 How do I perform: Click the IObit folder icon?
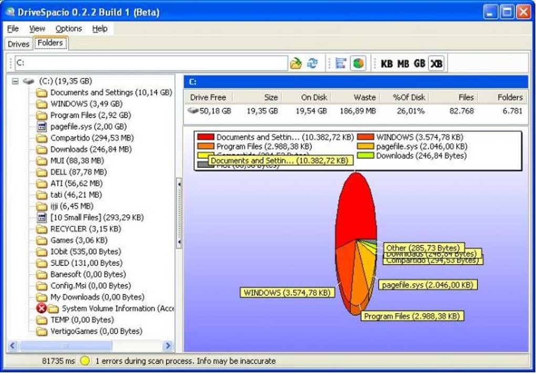click(42, 252)
